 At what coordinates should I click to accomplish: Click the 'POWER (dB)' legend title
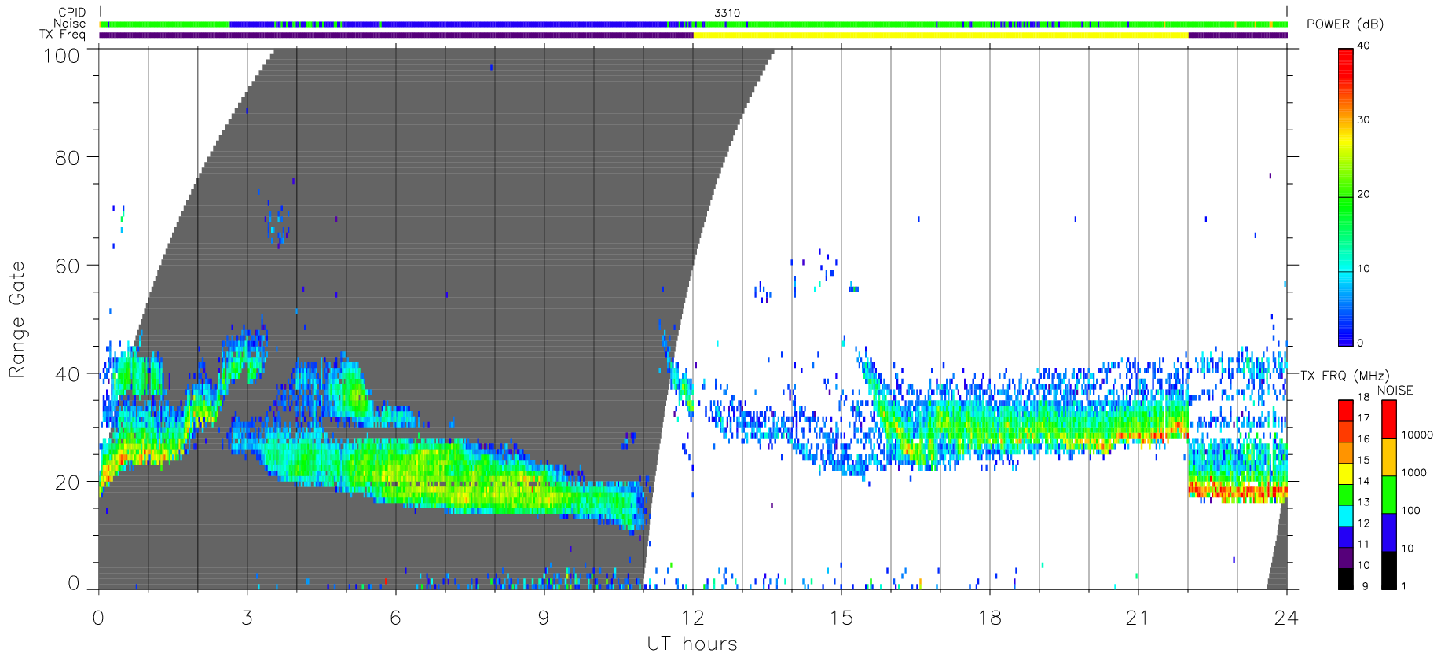coord(1345,24)
